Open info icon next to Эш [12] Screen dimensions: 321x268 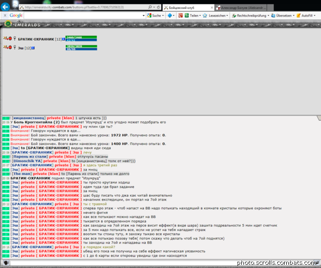click(x=33, y=48)
